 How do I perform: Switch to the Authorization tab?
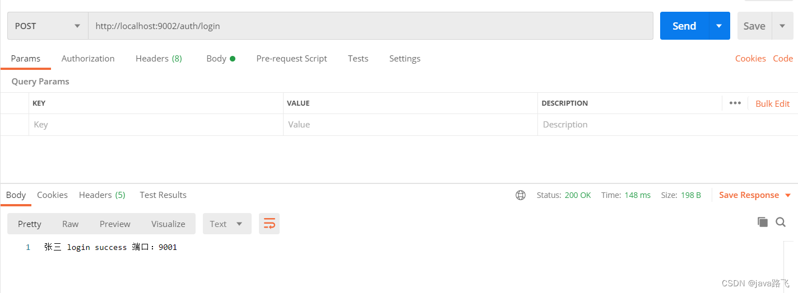pyautogui.click(x=88, y=59)
